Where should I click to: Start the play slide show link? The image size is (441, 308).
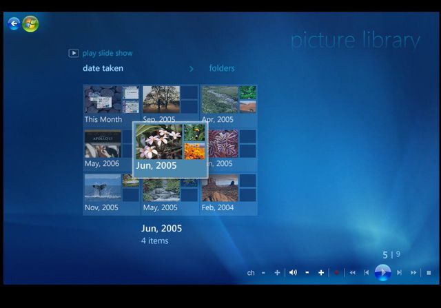click(107, 53)
